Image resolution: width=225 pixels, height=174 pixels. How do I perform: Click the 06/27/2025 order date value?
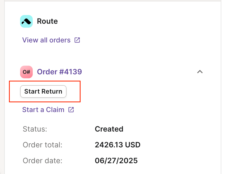pyautogui.click(x=116, y=161)
